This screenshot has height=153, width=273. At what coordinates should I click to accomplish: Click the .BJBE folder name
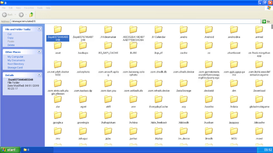click(x=133, y=53)
